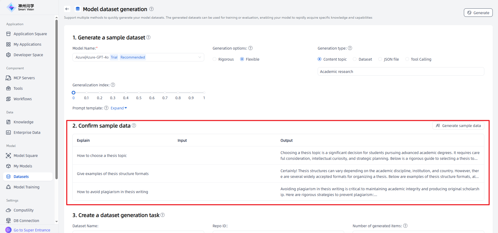Go to Knowledge in the sidebar

coord(23,122)
